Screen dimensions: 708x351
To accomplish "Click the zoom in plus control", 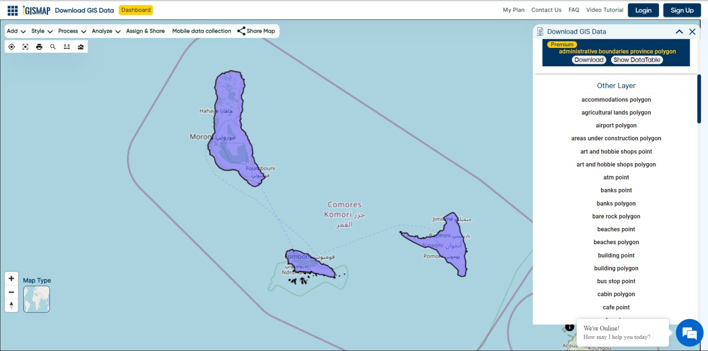I will coord(11,278).
